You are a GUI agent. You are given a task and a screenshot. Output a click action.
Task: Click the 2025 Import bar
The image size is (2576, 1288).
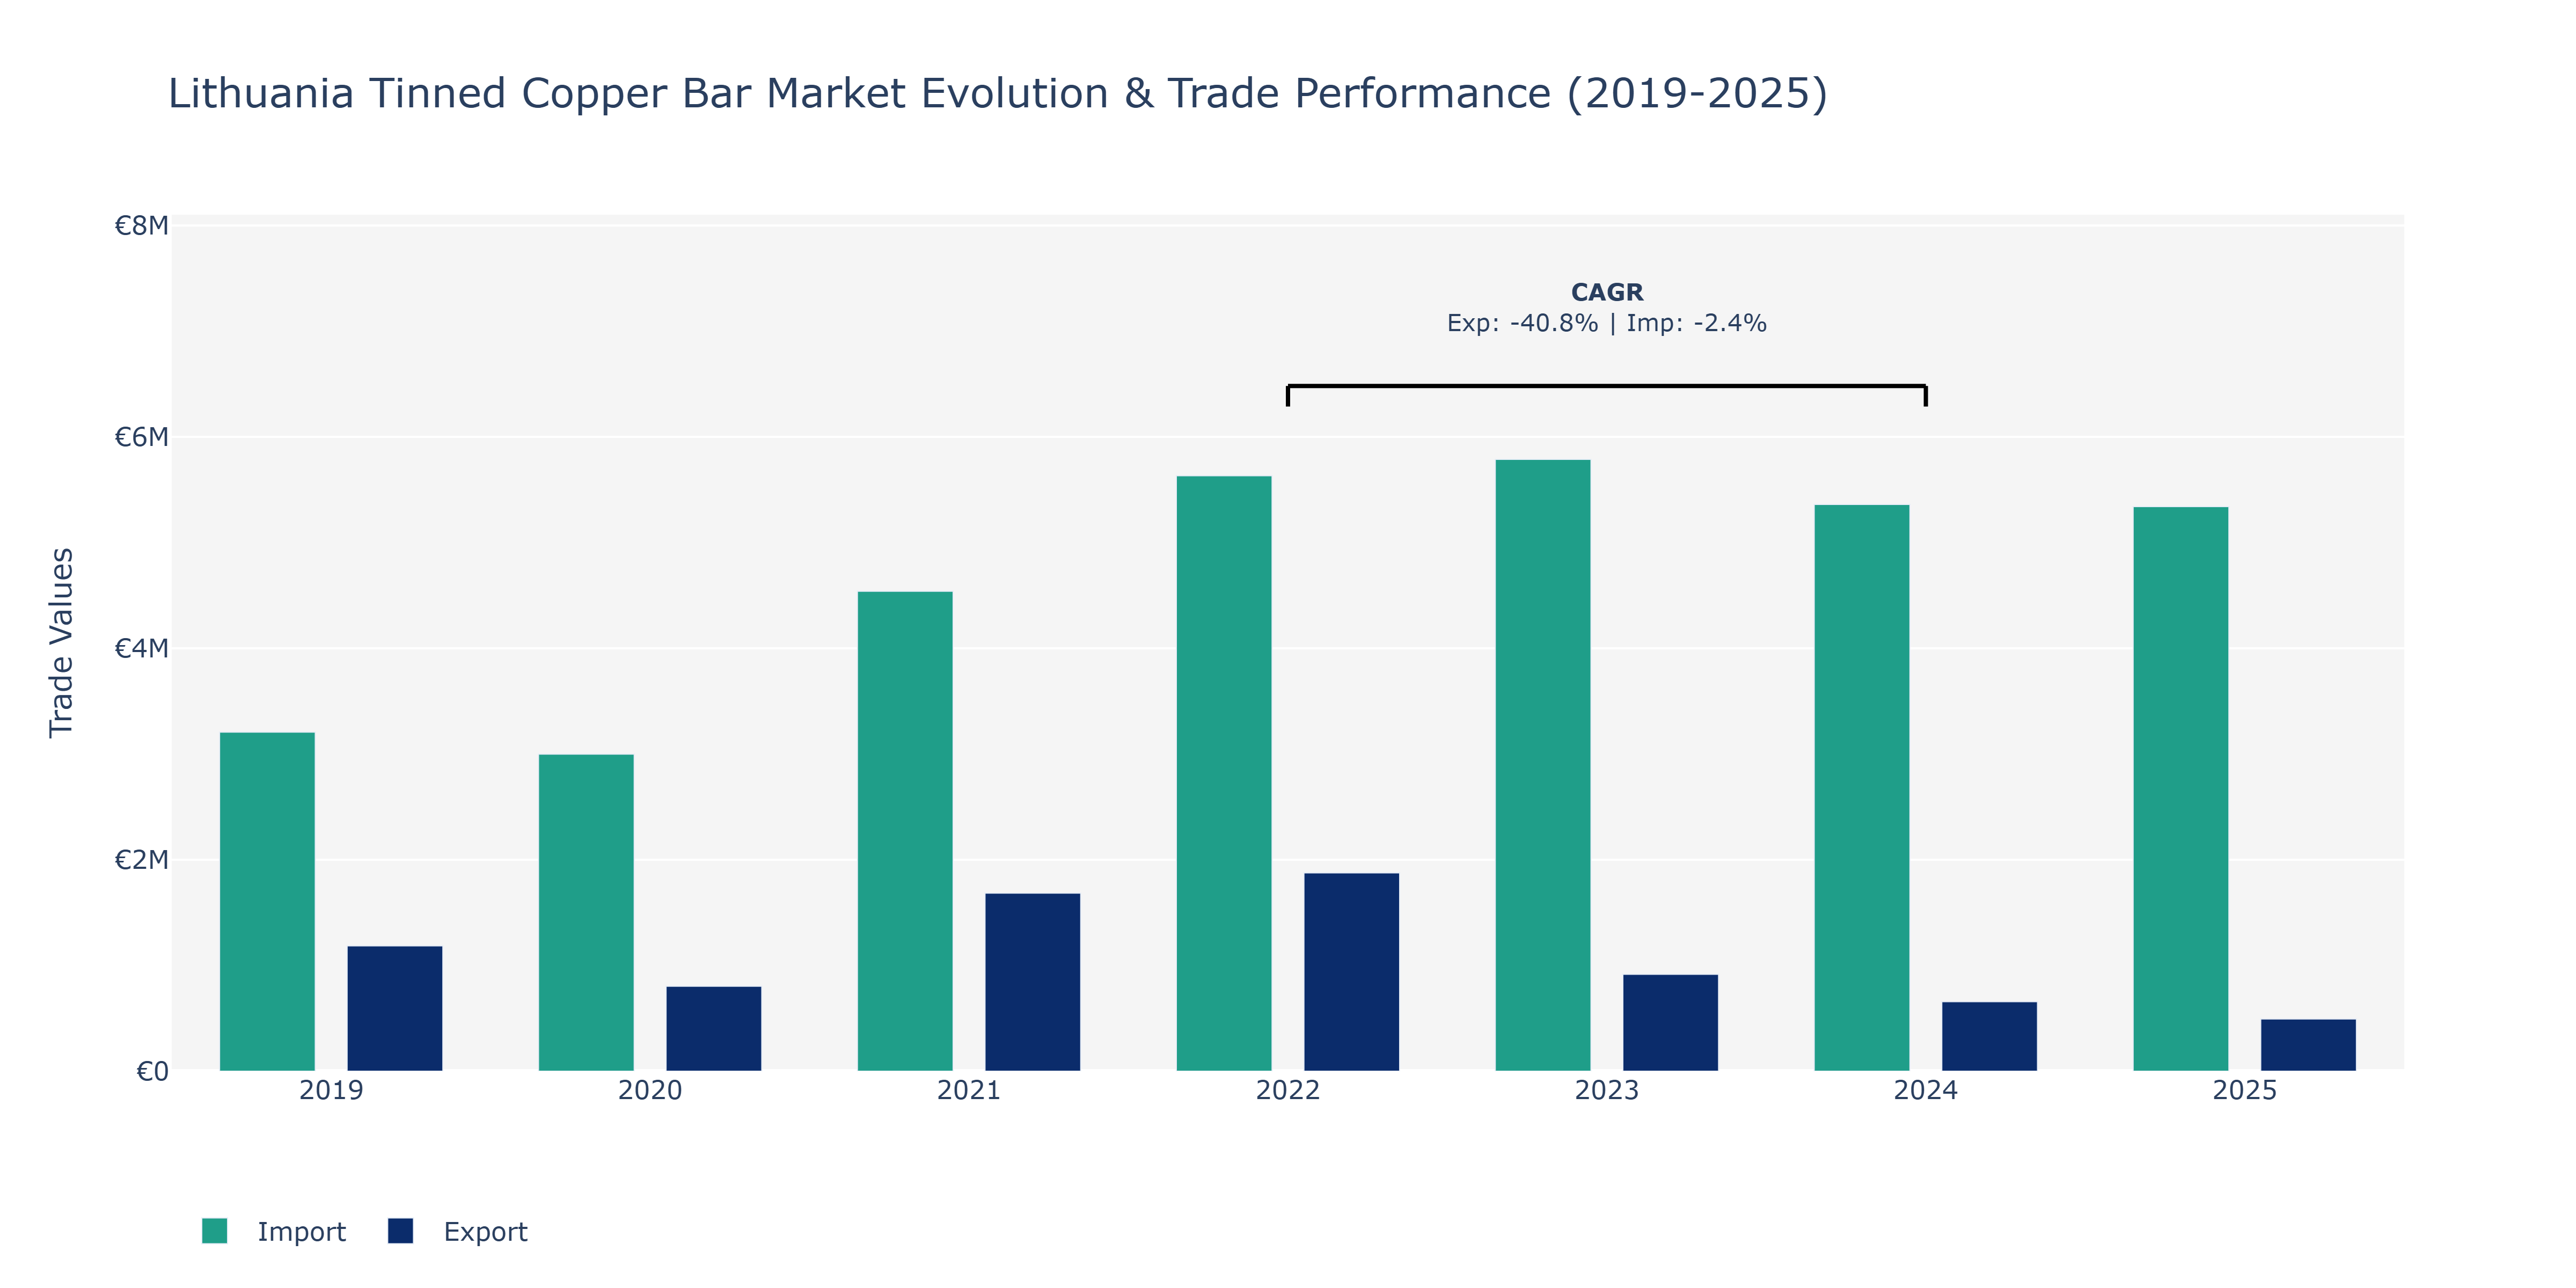coord(2181,789)
